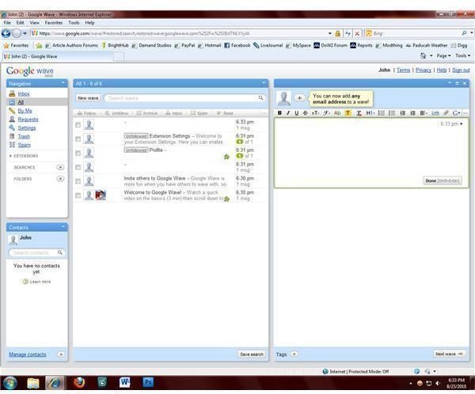Open the text alignment dropdown

coord(424,113)
